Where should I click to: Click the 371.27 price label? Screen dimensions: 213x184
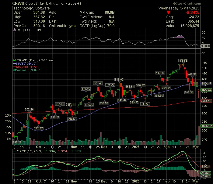coord(110,85)
